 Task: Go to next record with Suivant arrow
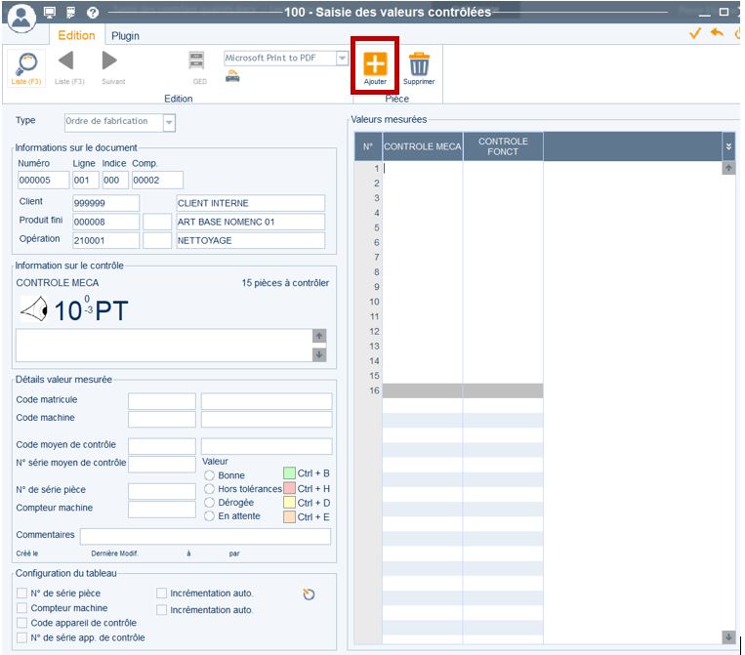109,61
